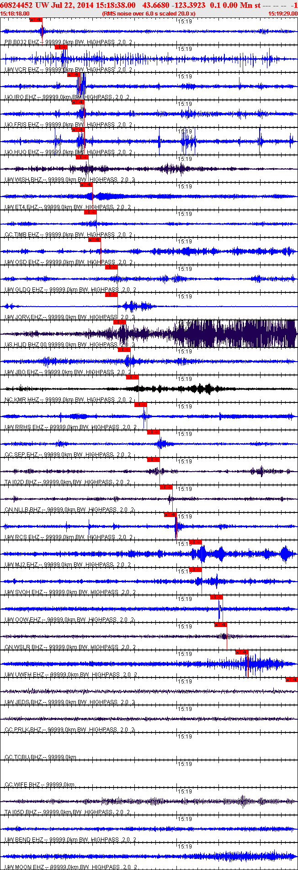This screenshot has width=298, height=870.
Task: Click the 'UW OSD EHZ' station label
Action: coord(22,262)
